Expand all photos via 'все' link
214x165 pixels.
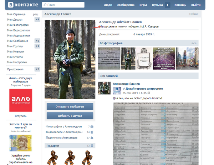click(x=194, y=43)
